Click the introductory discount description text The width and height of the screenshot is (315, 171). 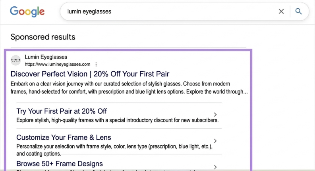118,120
